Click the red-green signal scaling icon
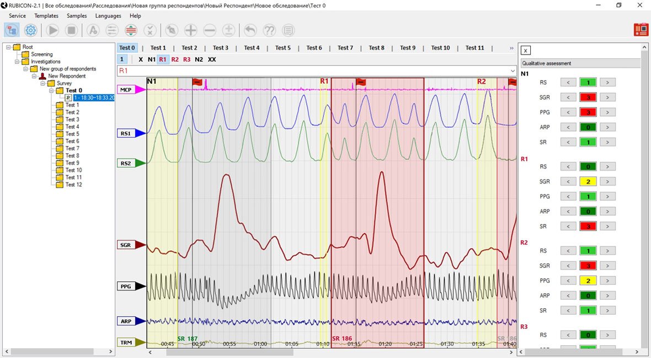The image size is (651, 358). pos(131,30)
